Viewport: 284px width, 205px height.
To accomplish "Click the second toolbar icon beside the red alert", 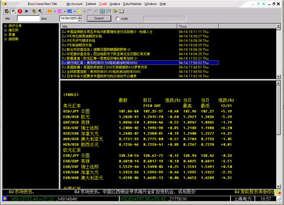I will coord(14,11).
